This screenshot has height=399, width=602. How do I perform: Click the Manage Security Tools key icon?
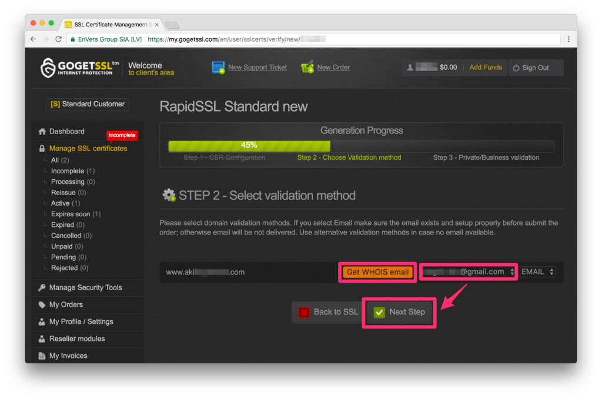[x=42, y=288]
